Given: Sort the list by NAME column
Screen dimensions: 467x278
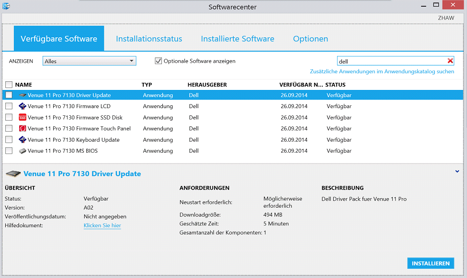Looking at the screenshot, I should click(23, 85).
